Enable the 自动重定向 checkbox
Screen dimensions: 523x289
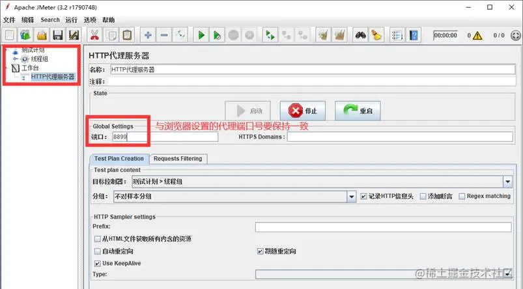(98, 251)
